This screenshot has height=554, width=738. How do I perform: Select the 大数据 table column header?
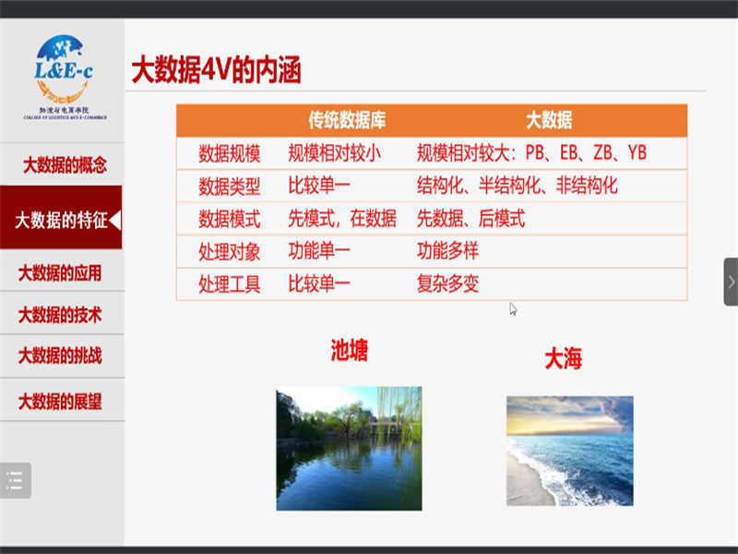[x=549, y=120]
